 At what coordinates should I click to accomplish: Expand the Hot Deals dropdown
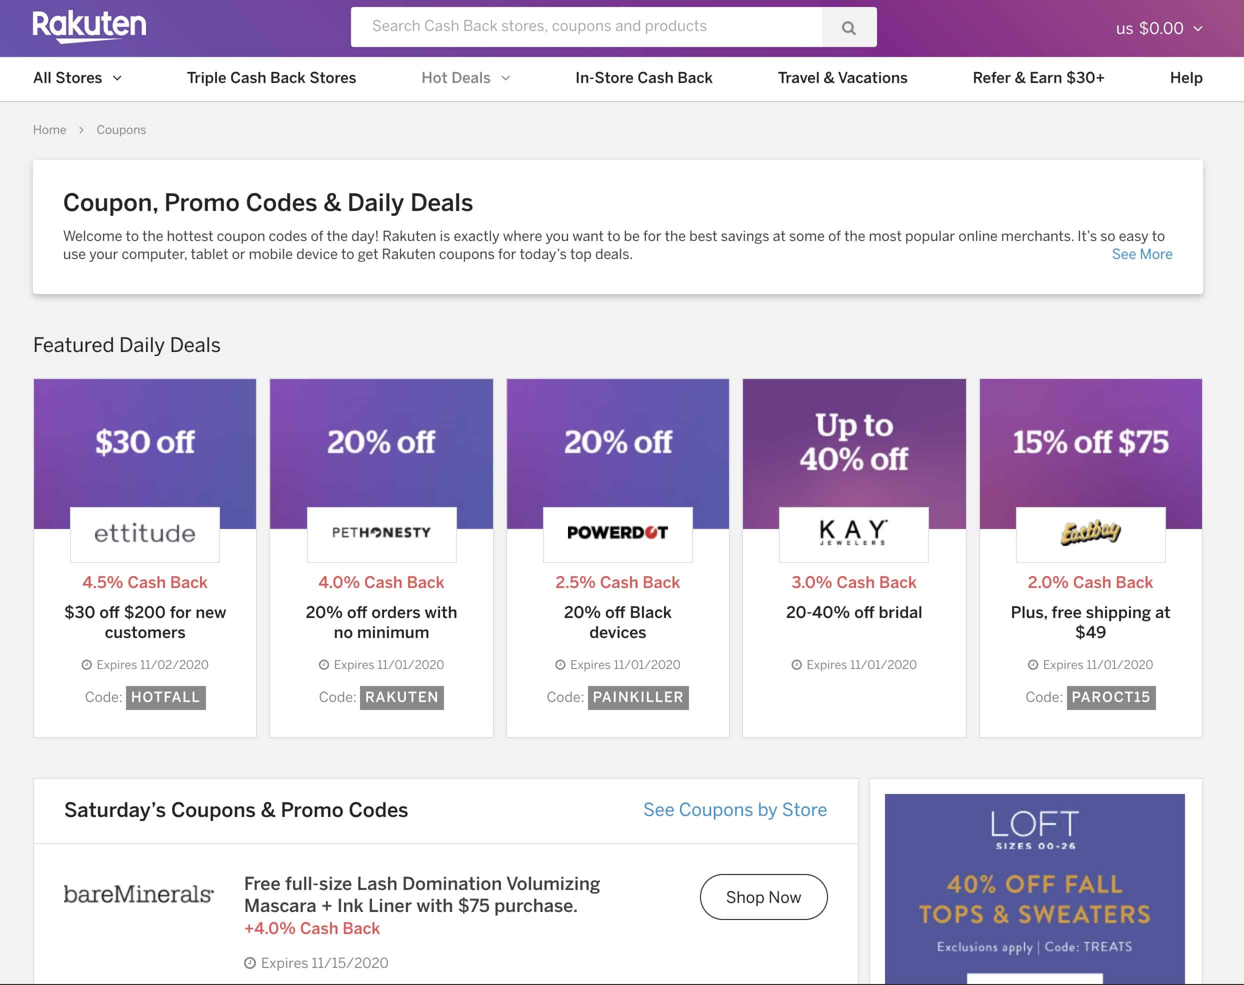(x=466, y=78)
